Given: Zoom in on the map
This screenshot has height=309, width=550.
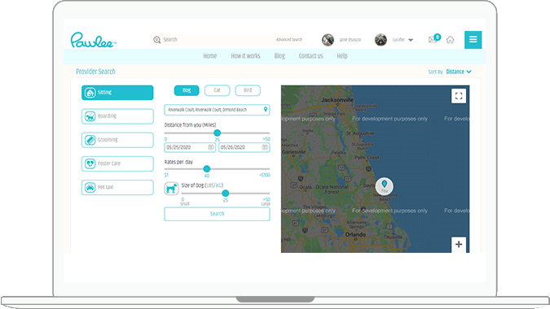Looking at the screenshot, I should (459, 245).
